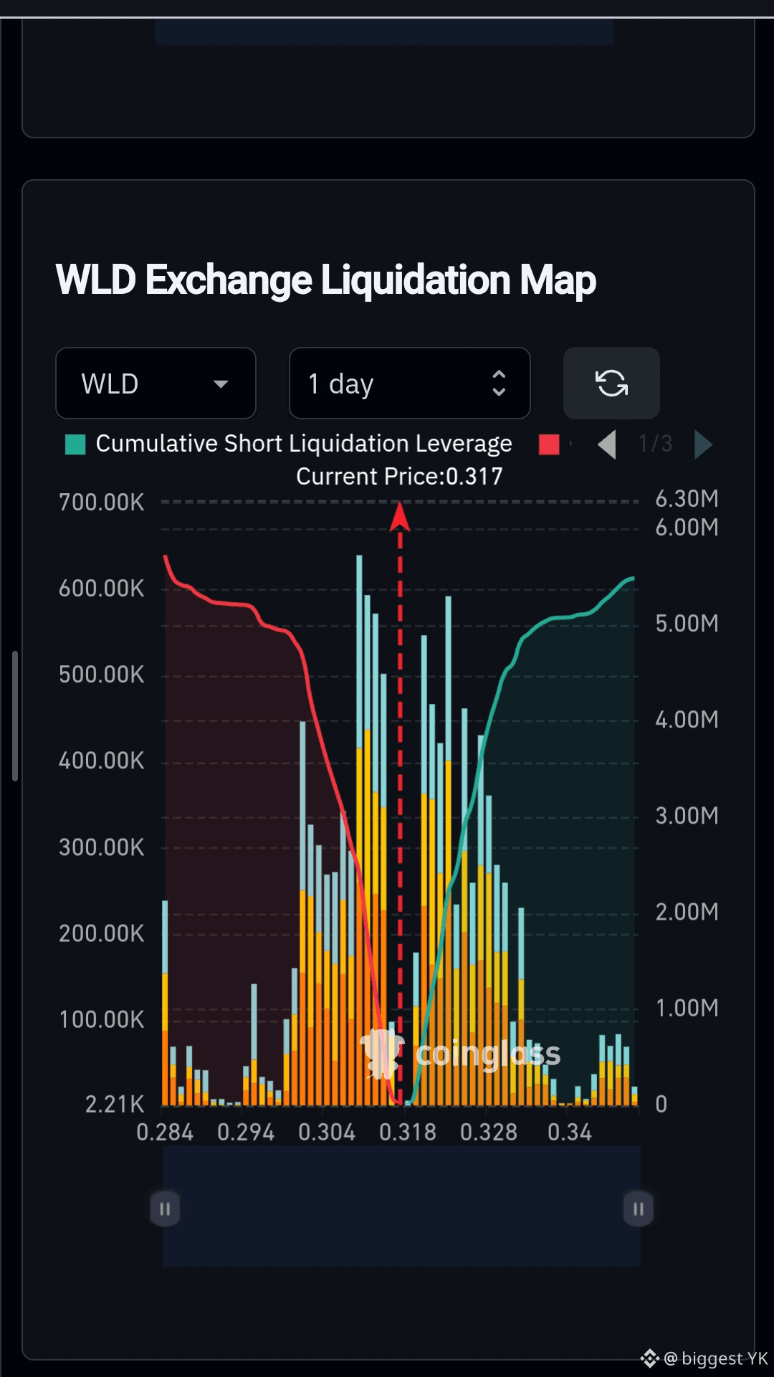Click the 6.00M right axis label
Image resolution: width=774 pixels, height=1377 pixels.
pos(687,528)
